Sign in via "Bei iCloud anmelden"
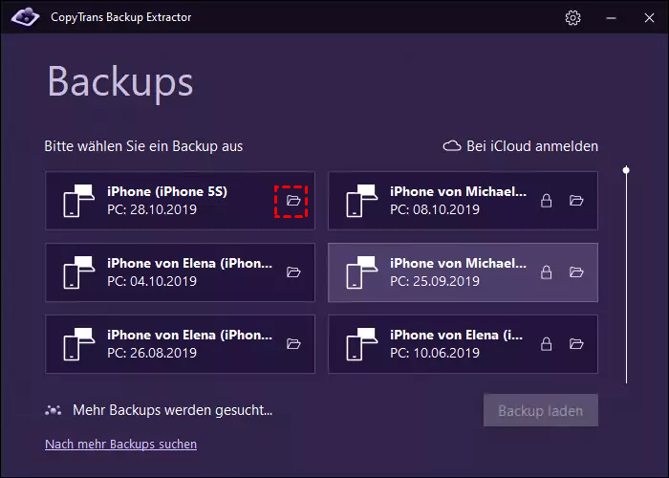This screenshot has height=478, width=669. [x=531, y=146]
